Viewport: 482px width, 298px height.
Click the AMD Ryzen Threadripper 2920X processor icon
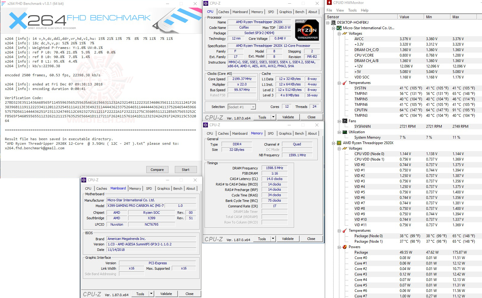[339, 143]
